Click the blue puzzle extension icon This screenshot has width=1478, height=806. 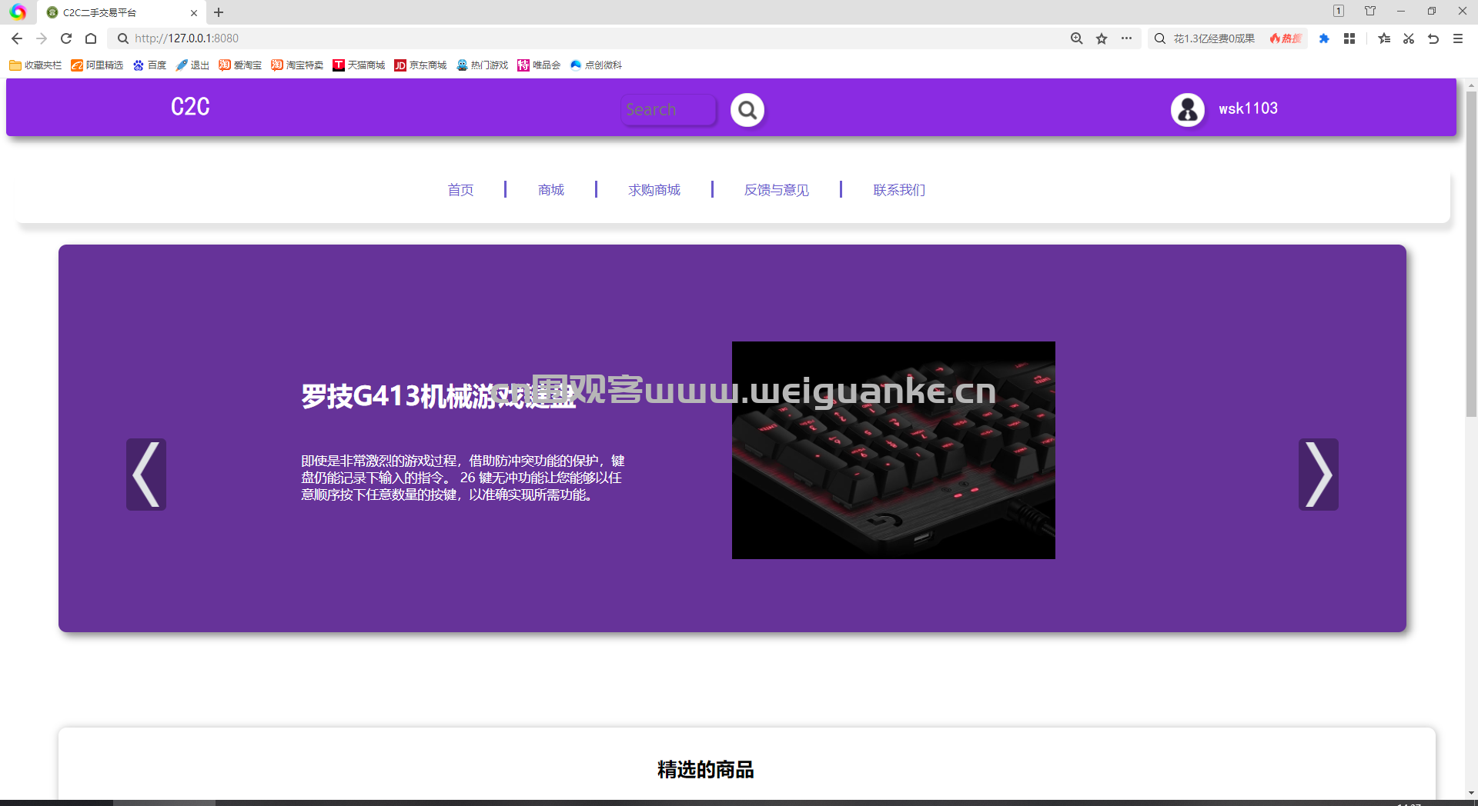(1324, 38)
